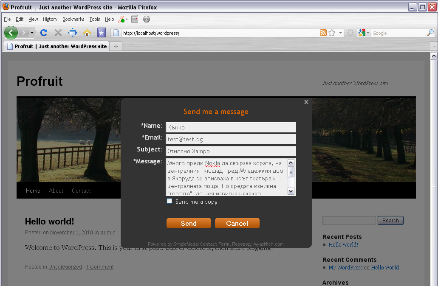This screenshot has width=438, height=286.
Task: Click the gear toolbar icon
Action: 147,19
